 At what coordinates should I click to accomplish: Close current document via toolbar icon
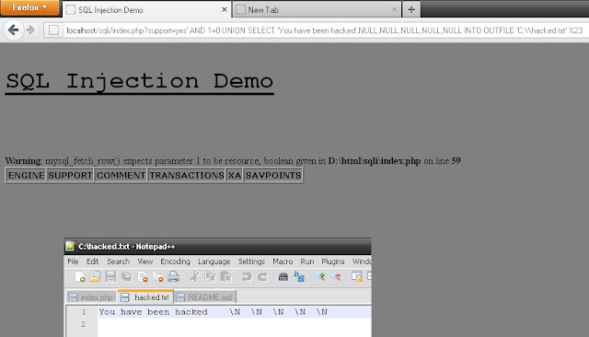pos(143,277)
